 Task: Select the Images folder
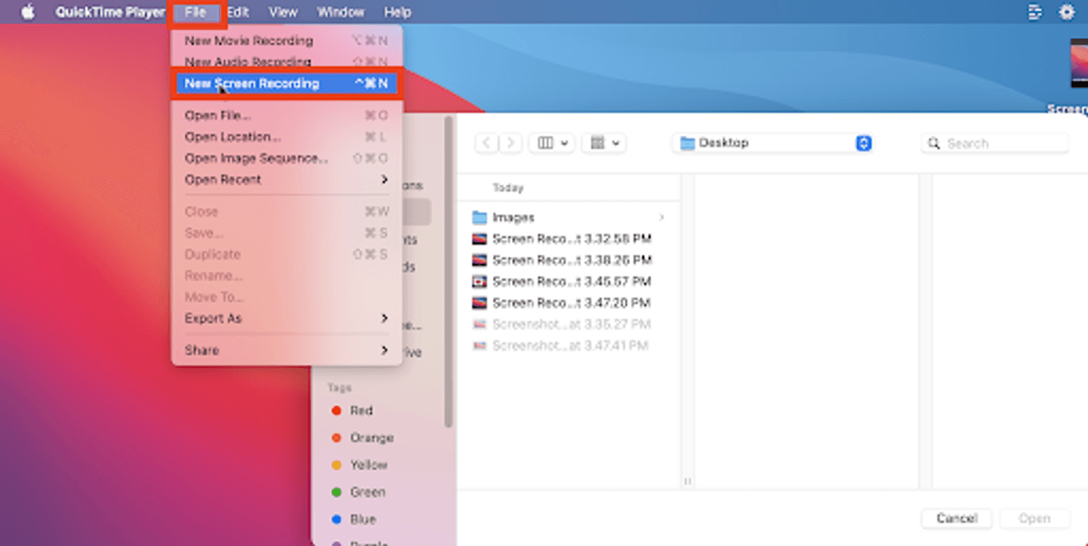[513, 217]
